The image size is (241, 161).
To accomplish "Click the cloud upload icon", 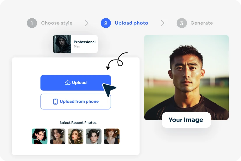I will coord(68,83).
